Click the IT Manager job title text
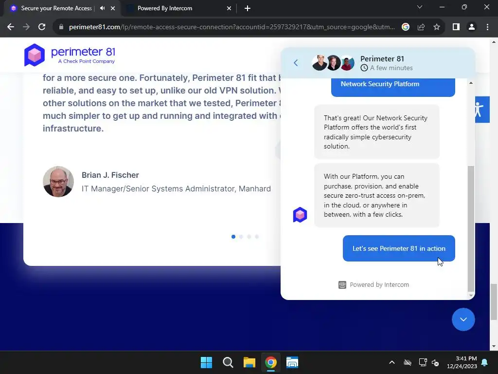Image resolution: width=498 pixels, height=374 pixels. pos(176,188)
